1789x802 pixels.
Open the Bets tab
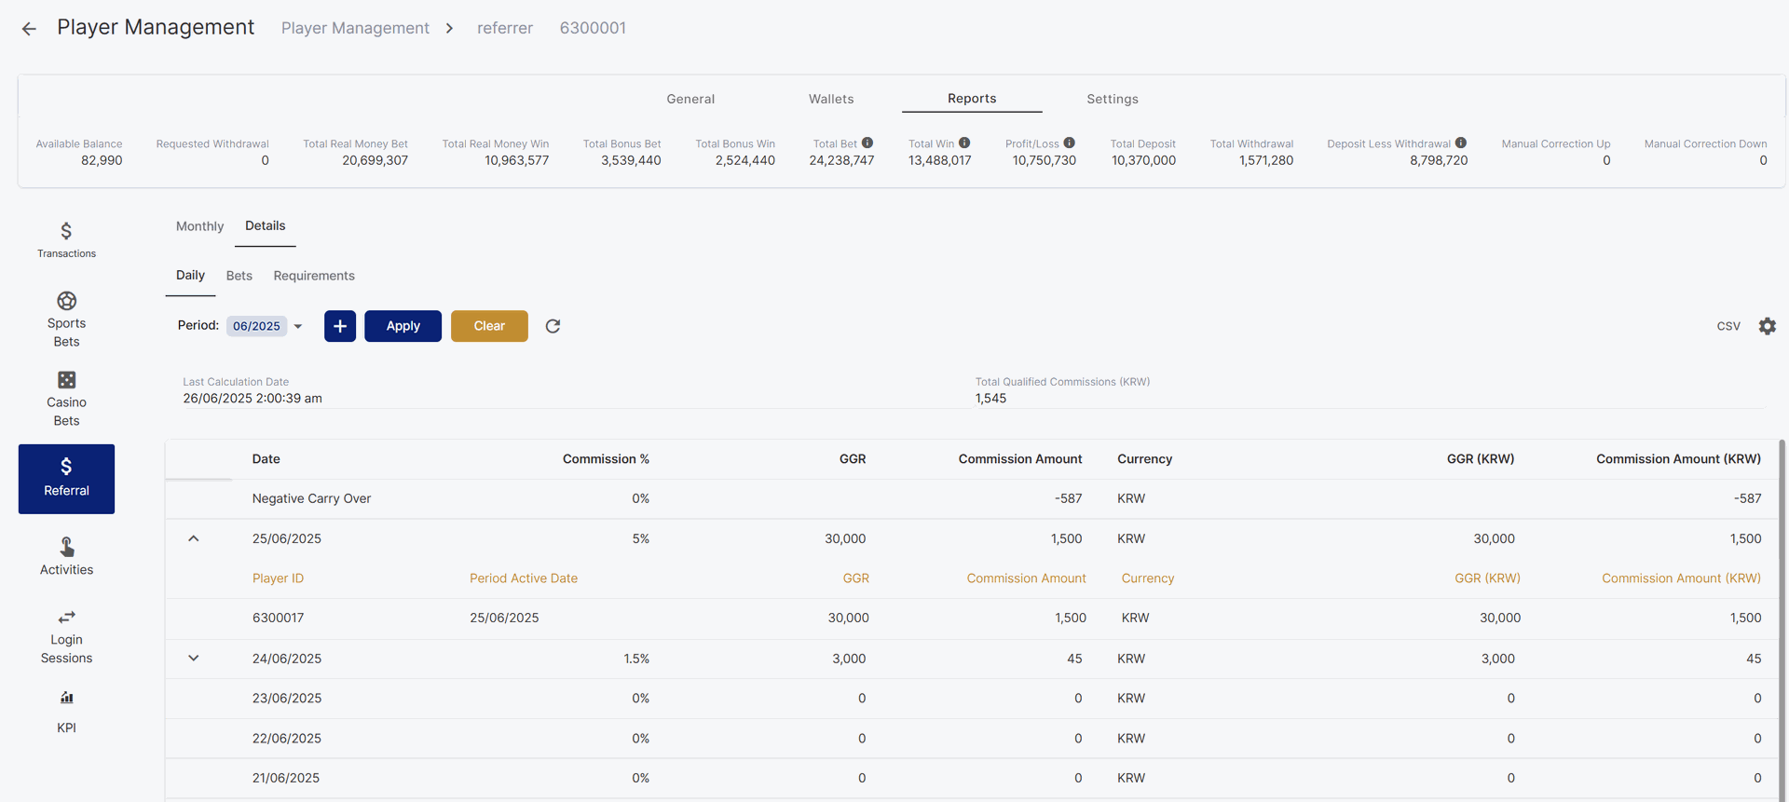(239, 276)
